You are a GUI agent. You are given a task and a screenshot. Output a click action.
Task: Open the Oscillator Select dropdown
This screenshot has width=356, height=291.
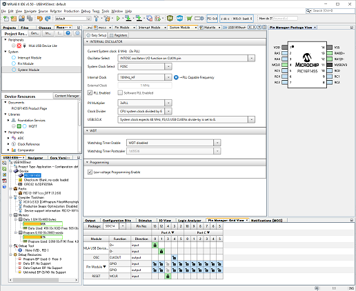click(x=251, y=59)
